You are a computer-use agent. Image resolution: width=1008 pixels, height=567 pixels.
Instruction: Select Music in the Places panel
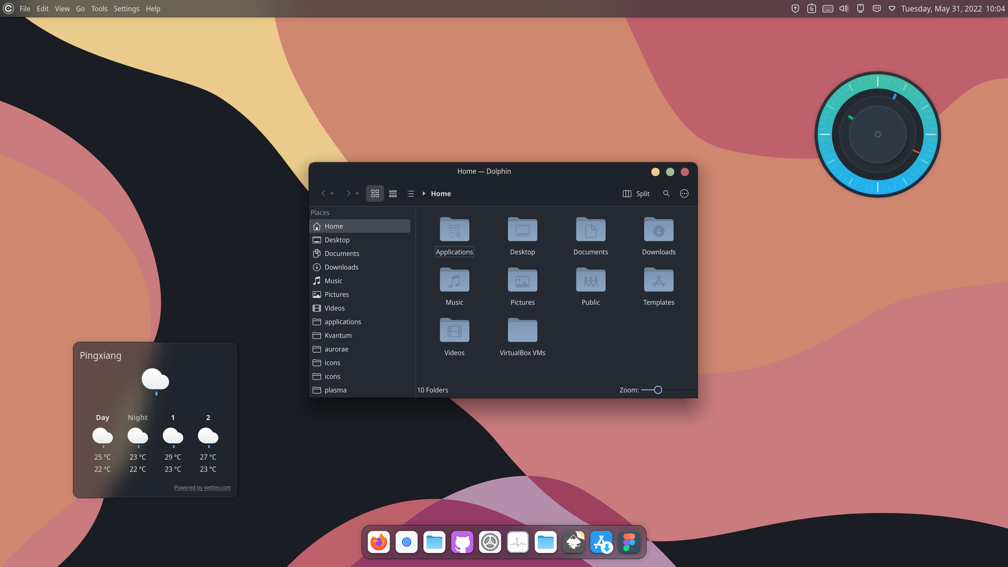point(360,281)
